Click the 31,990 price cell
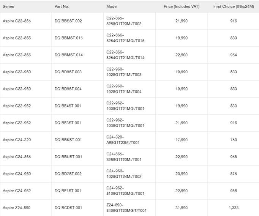 click(181, 208)
